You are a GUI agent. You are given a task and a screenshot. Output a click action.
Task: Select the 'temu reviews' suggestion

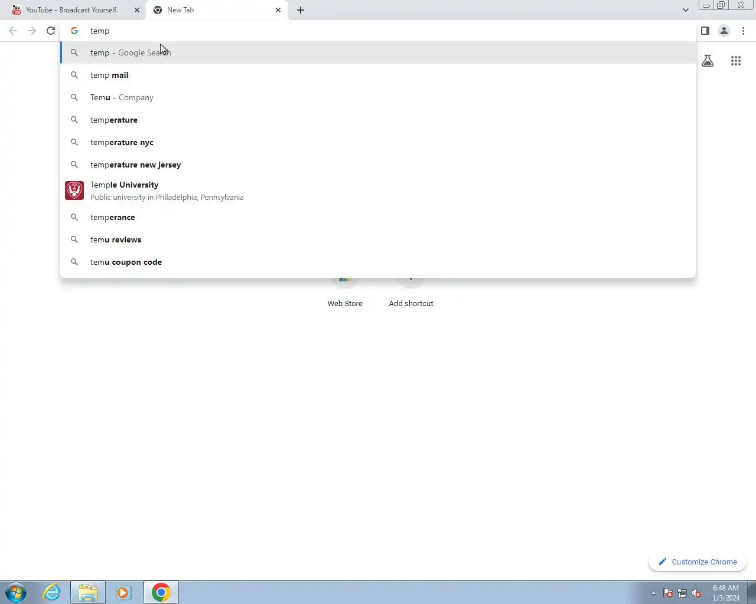coord(378,239)
